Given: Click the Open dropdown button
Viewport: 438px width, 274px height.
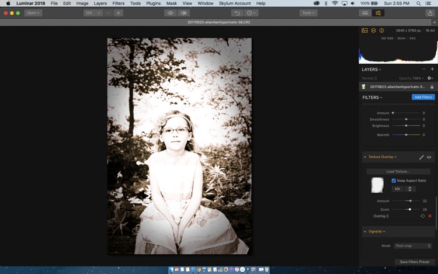Looking at the screenshot, I should [x=33, y=13].
